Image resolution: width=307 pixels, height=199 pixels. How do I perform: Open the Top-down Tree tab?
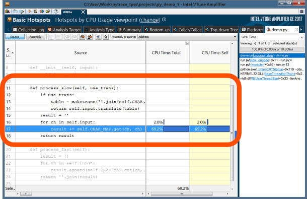coord(221,30)
